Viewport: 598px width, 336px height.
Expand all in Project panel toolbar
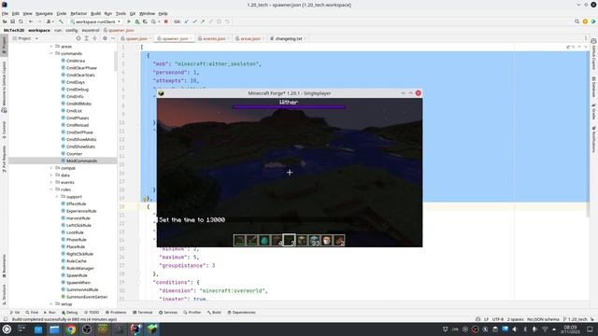pyautogui.click(x=87, y=38)
